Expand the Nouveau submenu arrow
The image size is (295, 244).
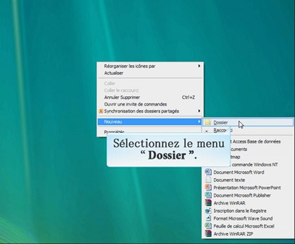click(199, 122)
